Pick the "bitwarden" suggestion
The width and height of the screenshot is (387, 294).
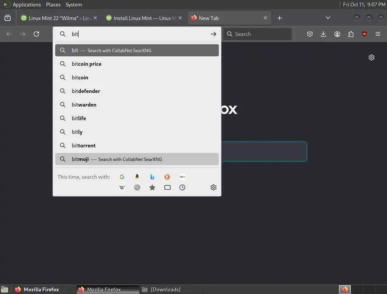click(137, 105)
